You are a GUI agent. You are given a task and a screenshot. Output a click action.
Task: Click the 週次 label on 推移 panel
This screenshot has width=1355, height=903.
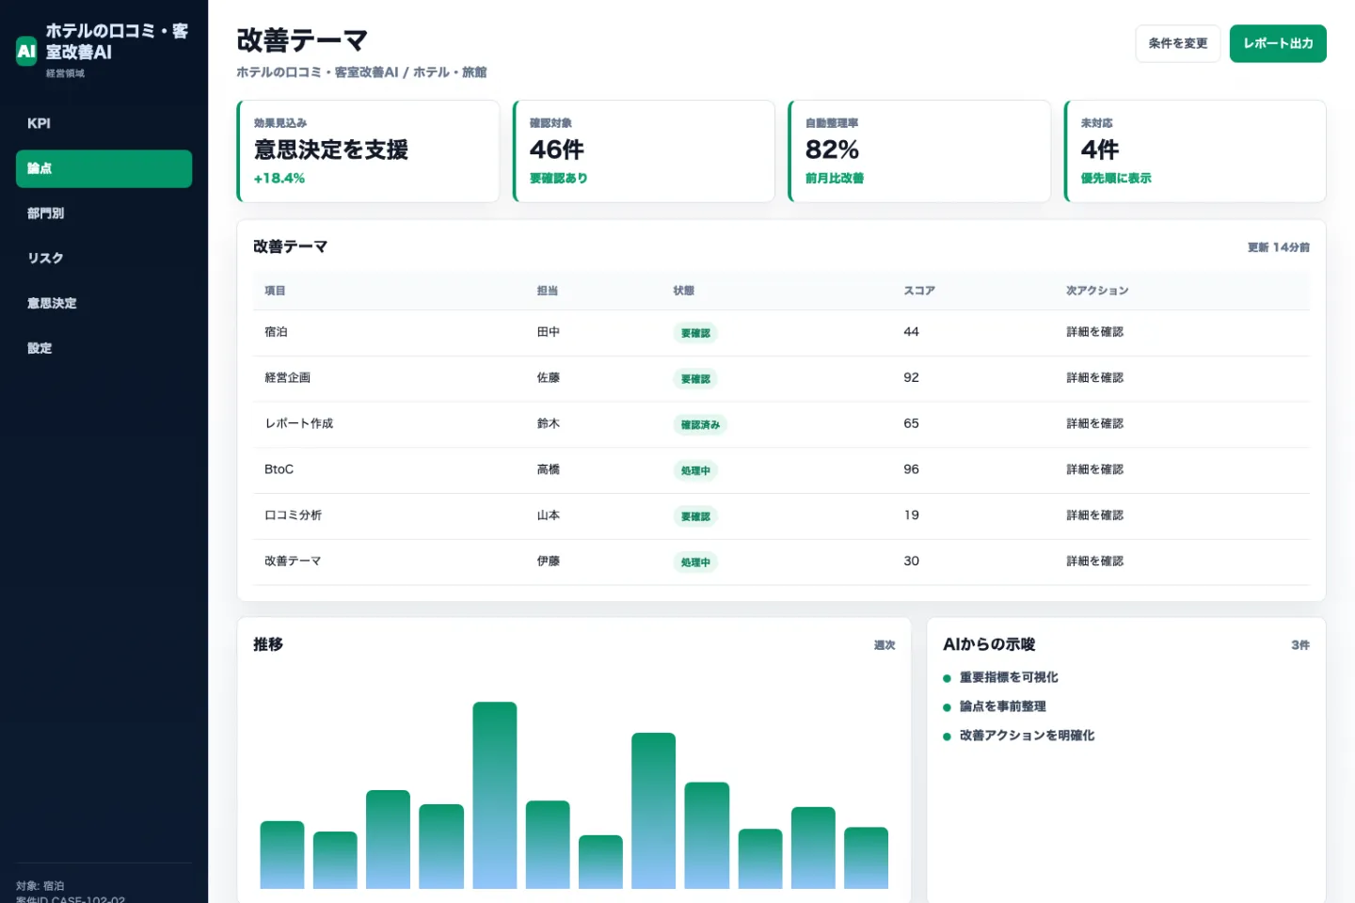tap(885, 645)
